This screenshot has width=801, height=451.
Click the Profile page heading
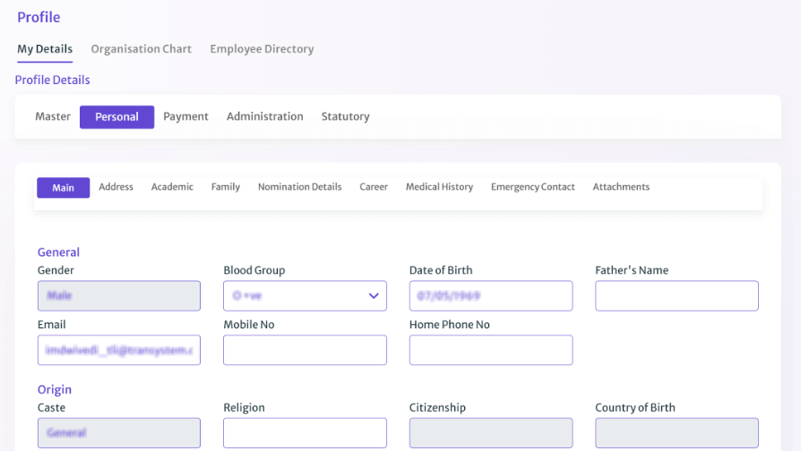coord(39,17)
